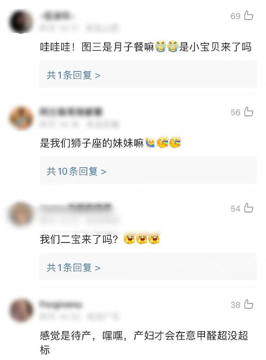This screenshot has width=266, height=360.
Task: Open the third commenter's avatar
Action: [21, 214]
